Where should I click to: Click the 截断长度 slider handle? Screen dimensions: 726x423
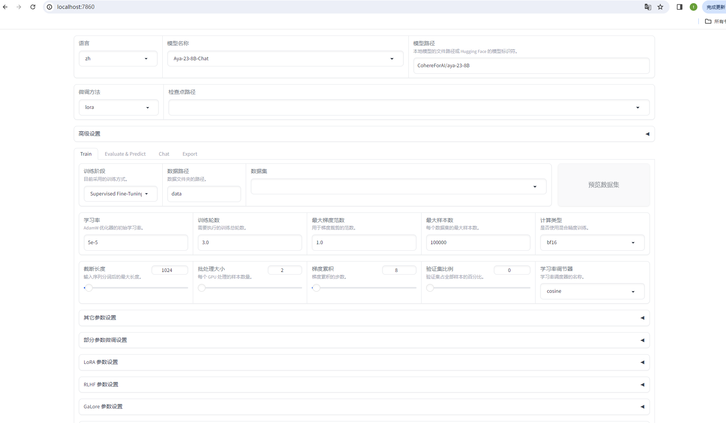[89, 288]
